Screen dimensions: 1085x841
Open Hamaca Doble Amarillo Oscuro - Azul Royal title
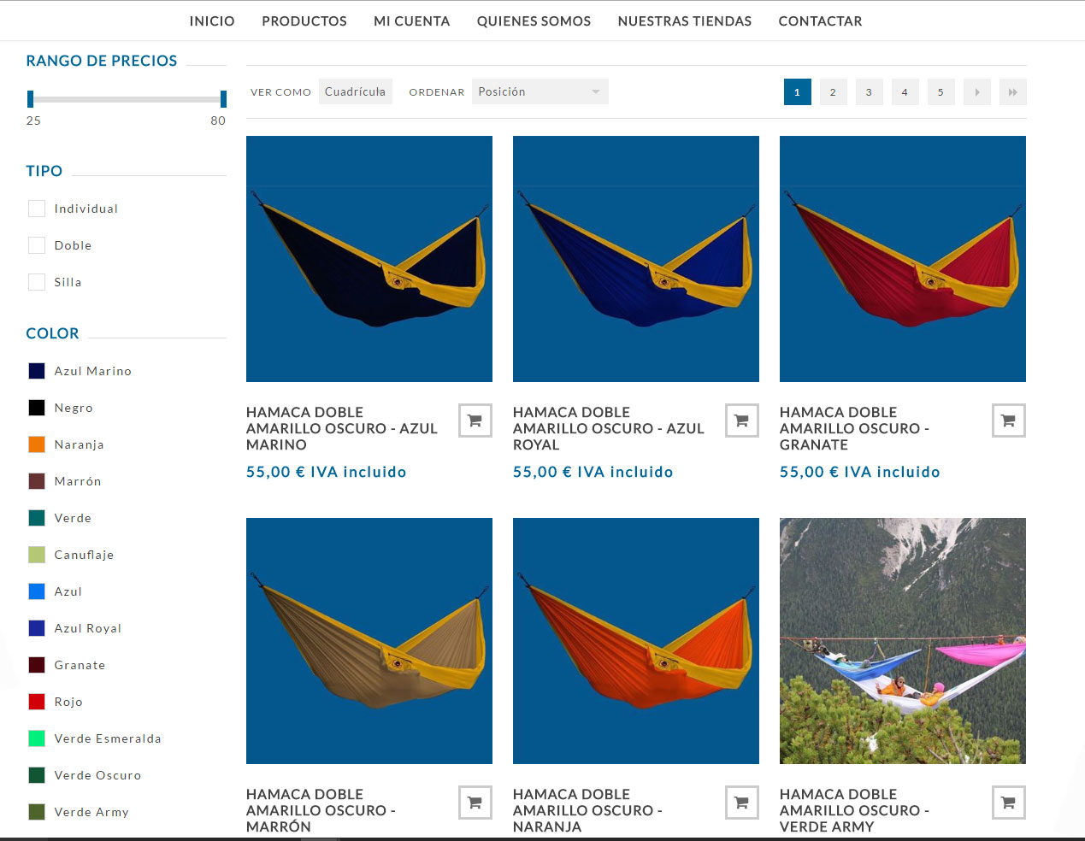click(609, 428)
